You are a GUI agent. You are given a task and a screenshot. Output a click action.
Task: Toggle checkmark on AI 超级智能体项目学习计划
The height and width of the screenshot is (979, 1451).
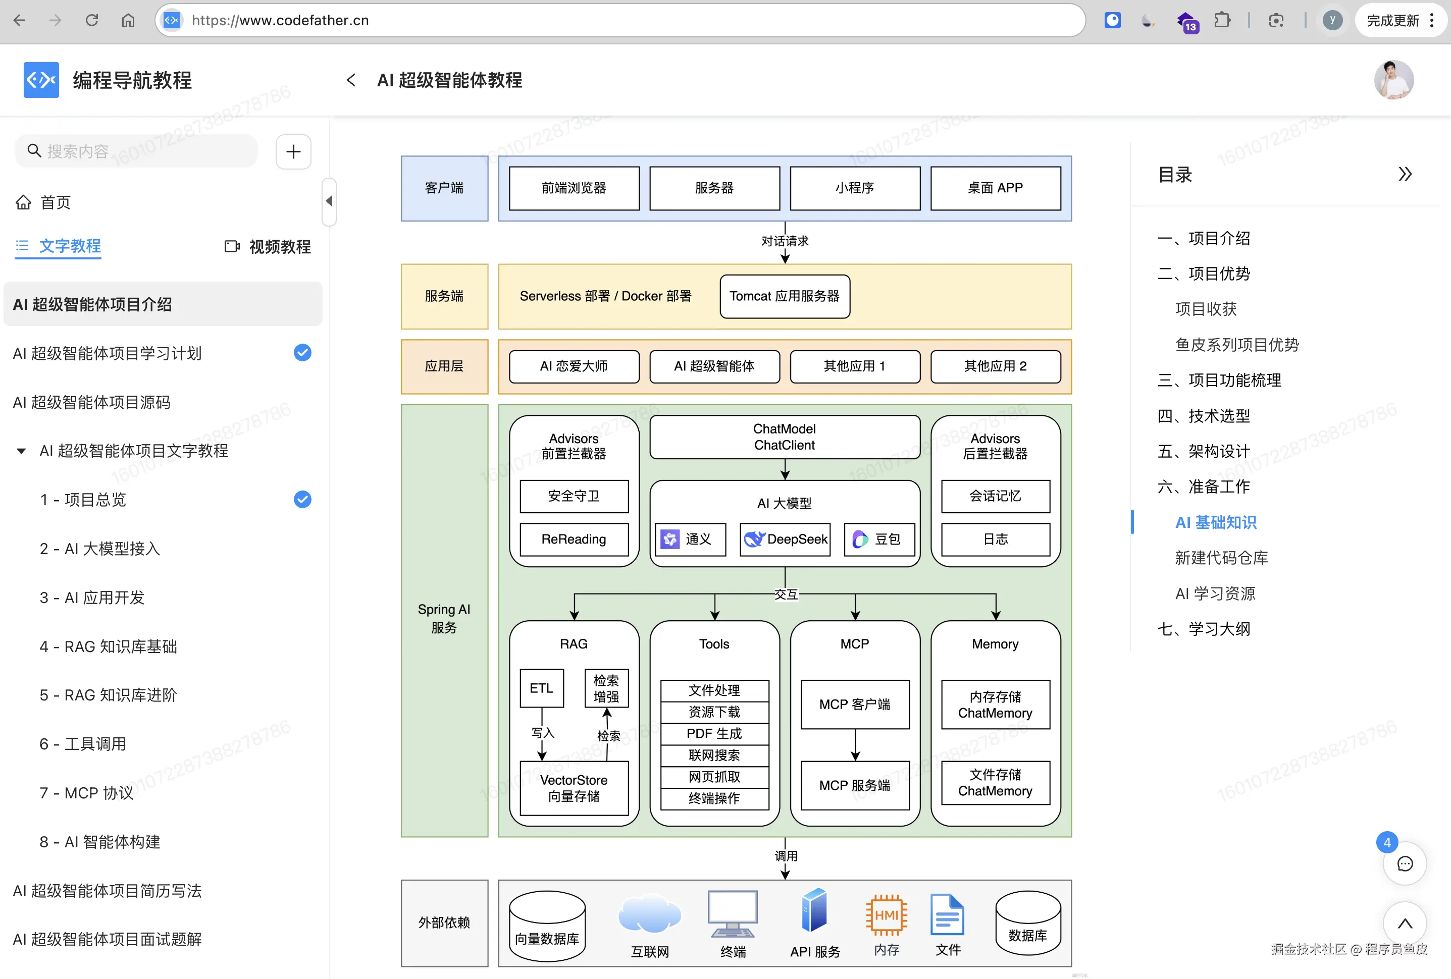[302, 353]
